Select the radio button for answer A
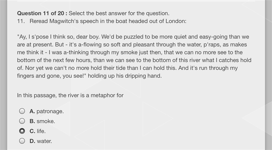The image size is (272, 150). [22, 111]
